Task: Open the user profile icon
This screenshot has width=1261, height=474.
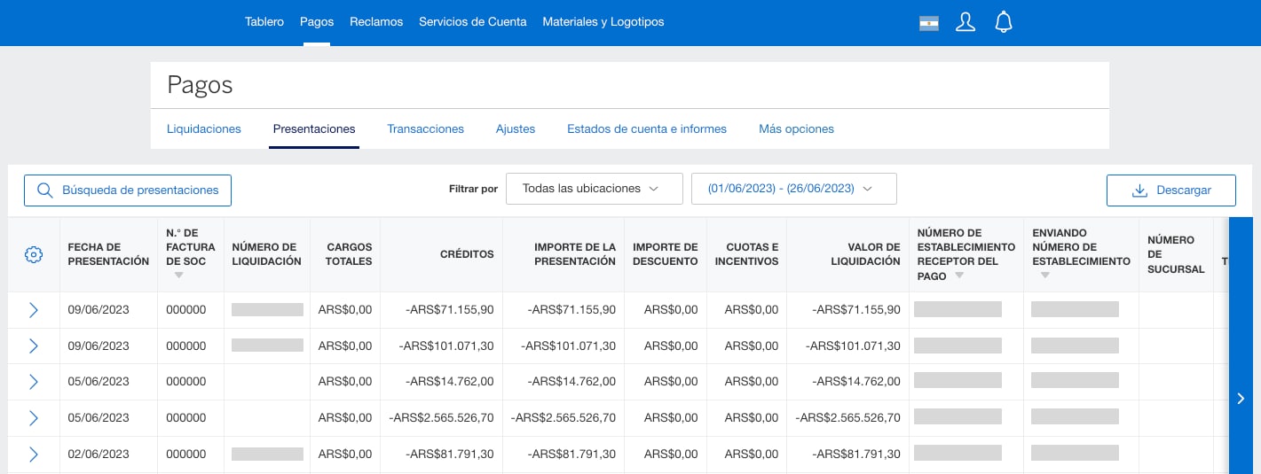Action: [x=965, y=23]
